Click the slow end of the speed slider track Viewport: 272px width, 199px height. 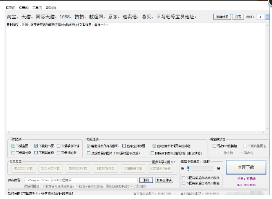(211, 168)
